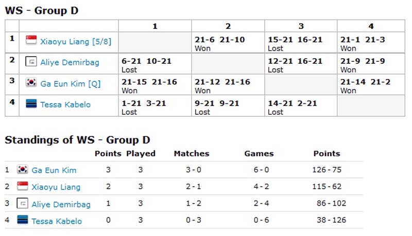This screenshot has width=412, height=236.
Task: Open Ga Eun Kim [Q] player link
Action: (71, 84)
